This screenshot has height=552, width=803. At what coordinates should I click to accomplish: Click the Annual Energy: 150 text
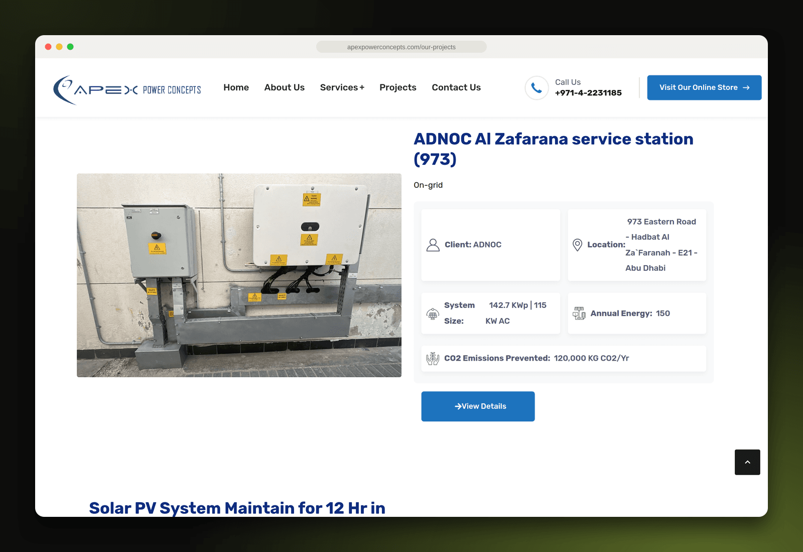pyautogui.click(x=630, y=313)
